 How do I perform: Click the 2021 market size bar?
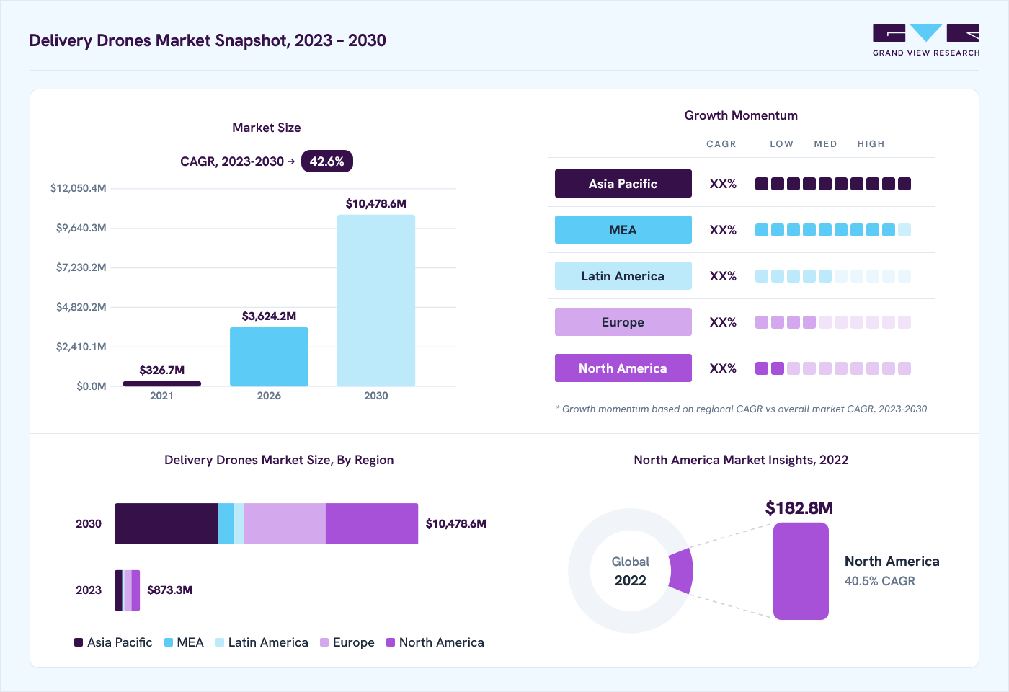pos(162,383)
